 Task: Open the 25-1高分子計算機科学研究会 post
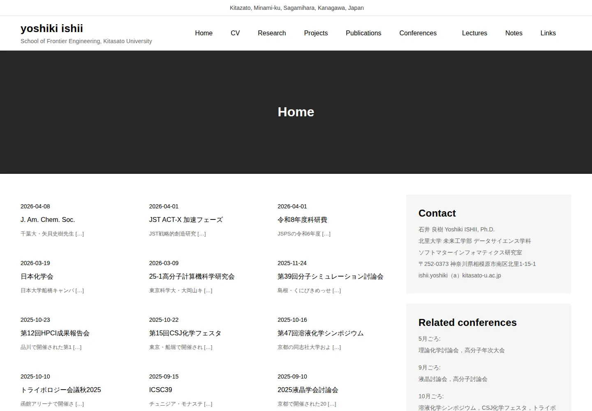click(192, 277)
